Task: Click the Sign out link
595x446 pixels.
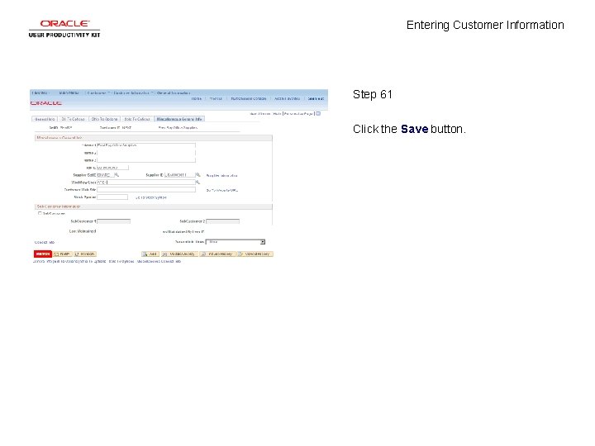Action: coord(316,98)
